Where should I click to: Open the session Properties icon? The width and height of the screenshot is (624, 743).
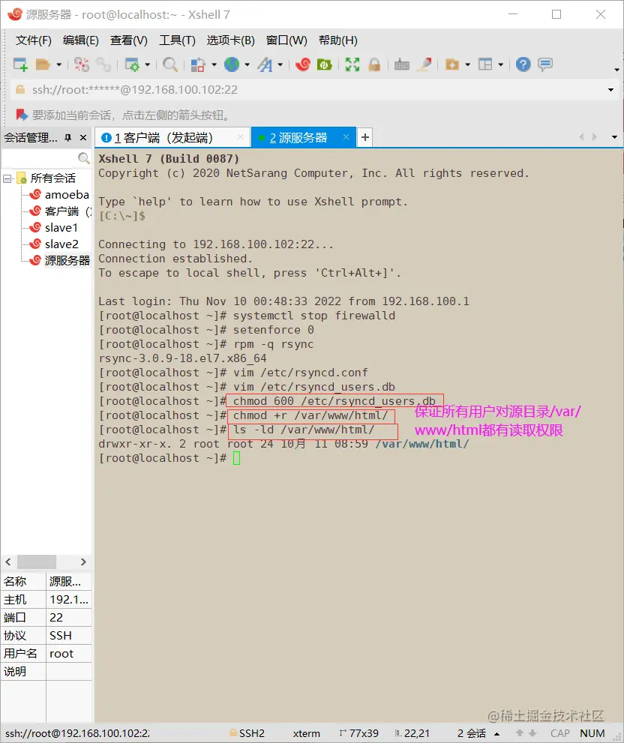click(x=132, y=64)
